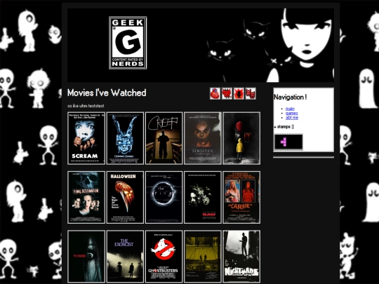The image size is (379, 284).
Task: Click the Geek G rated badge
Action: (128, 43)
